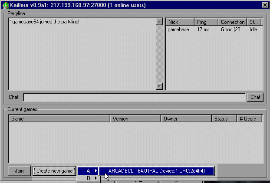Sort users by St... column header
Screen dimensions: 270x183
click(x=254, y=22)
